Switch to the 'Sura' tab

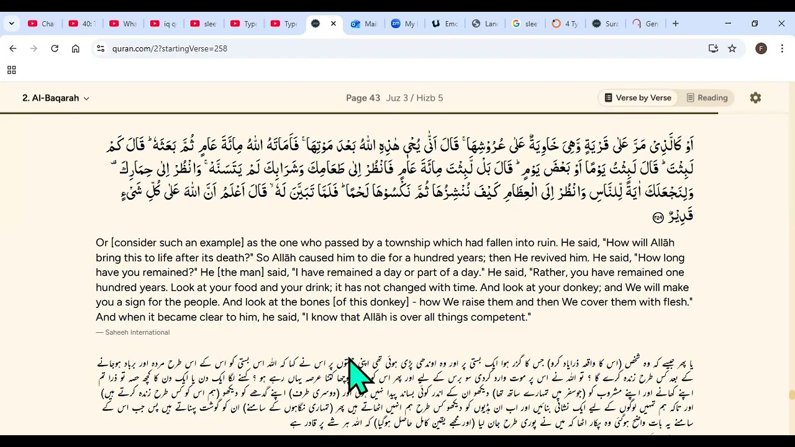[x=606, y=24]
